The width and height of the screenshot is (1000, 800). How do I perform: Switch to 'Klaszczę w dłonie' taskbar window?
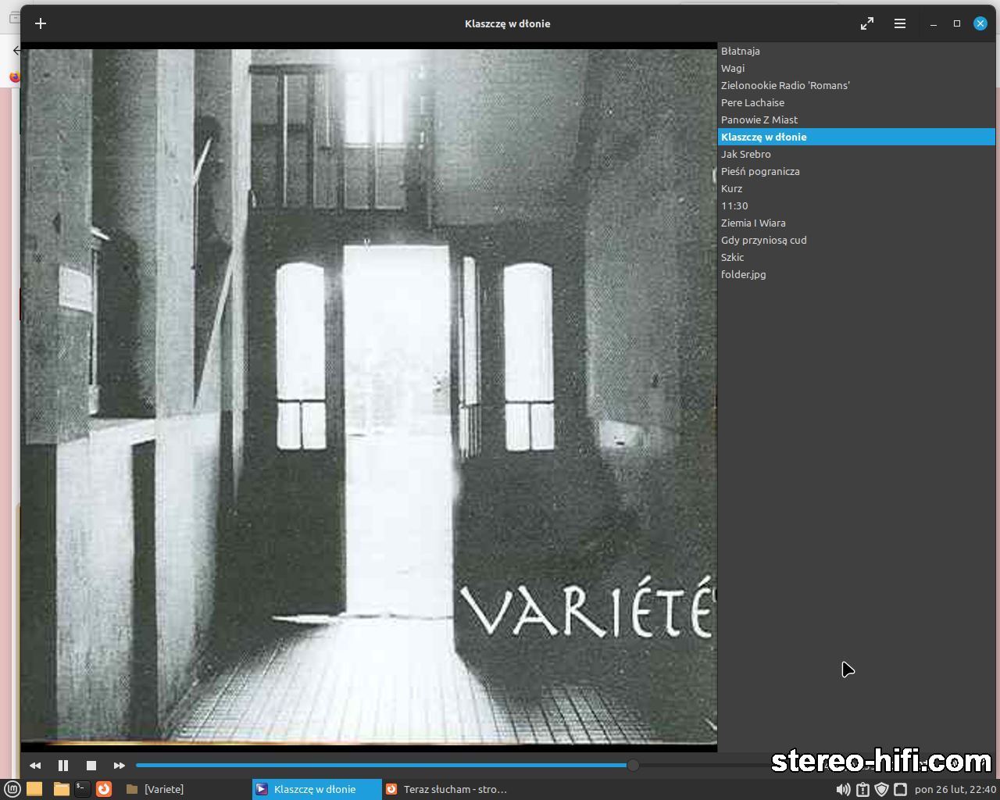point(316,789)
